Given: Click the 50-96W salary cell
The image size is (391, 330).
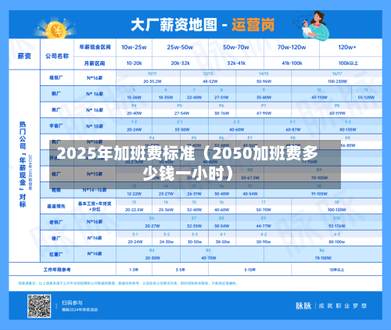Looking at the screenshot, I should pyautogui.click(x=264, y=81).
